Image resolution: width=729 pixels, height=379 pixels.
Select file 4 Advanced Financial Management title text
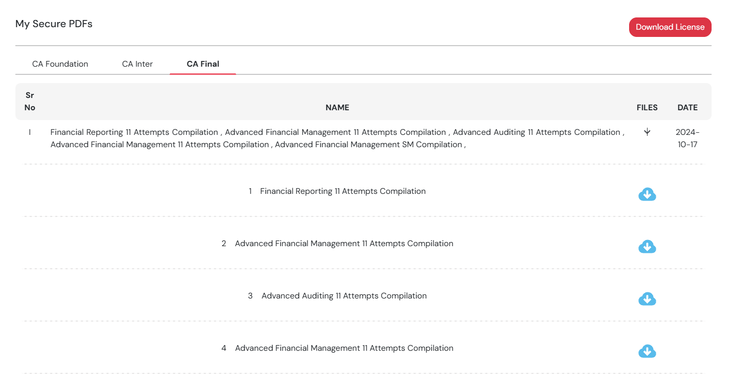[344, 348]
